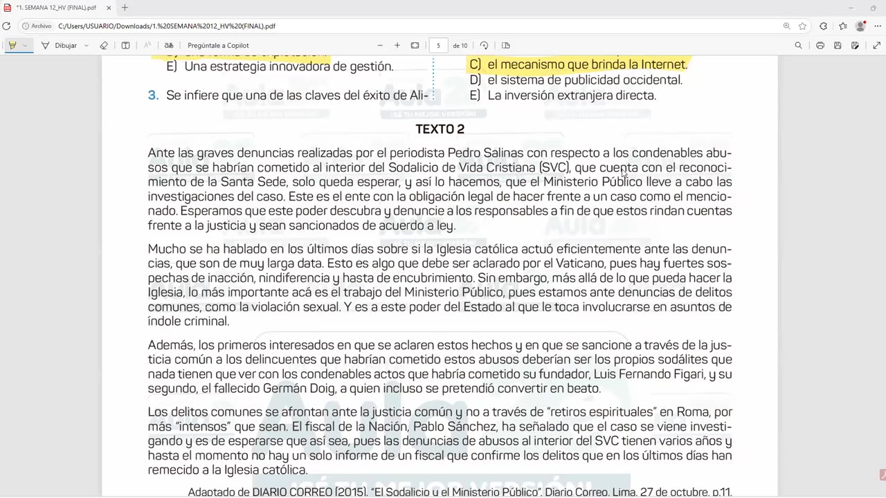This screenshot has height=498, width=886.
Task: Open browser settings and more menu
Action: click(x=878, y=26)
